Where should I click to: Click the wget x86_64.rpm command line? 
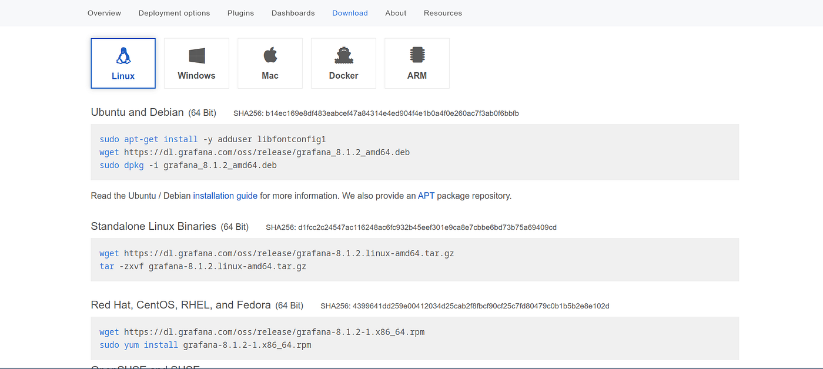point(262,332)
